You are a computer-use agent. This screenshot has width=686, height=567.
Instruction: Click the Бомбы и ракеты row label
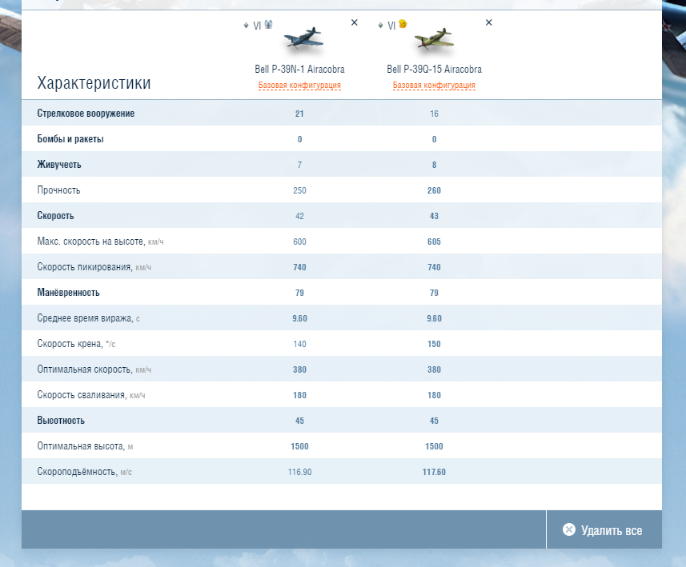pyautogui.click(x=70, y=139)
